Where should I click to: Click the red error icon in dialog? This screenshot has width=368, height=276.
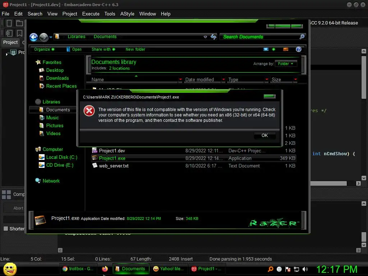(89, 111)
